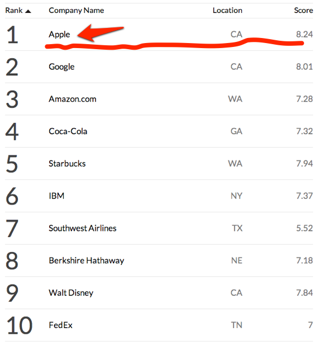Click the Rank sort arrow icon
This screenshot has width=324, height=346.
coord(28,11)
